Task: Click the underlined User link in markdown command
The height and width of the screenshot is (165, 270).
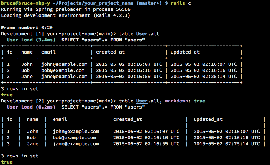Action: point(142,101)
